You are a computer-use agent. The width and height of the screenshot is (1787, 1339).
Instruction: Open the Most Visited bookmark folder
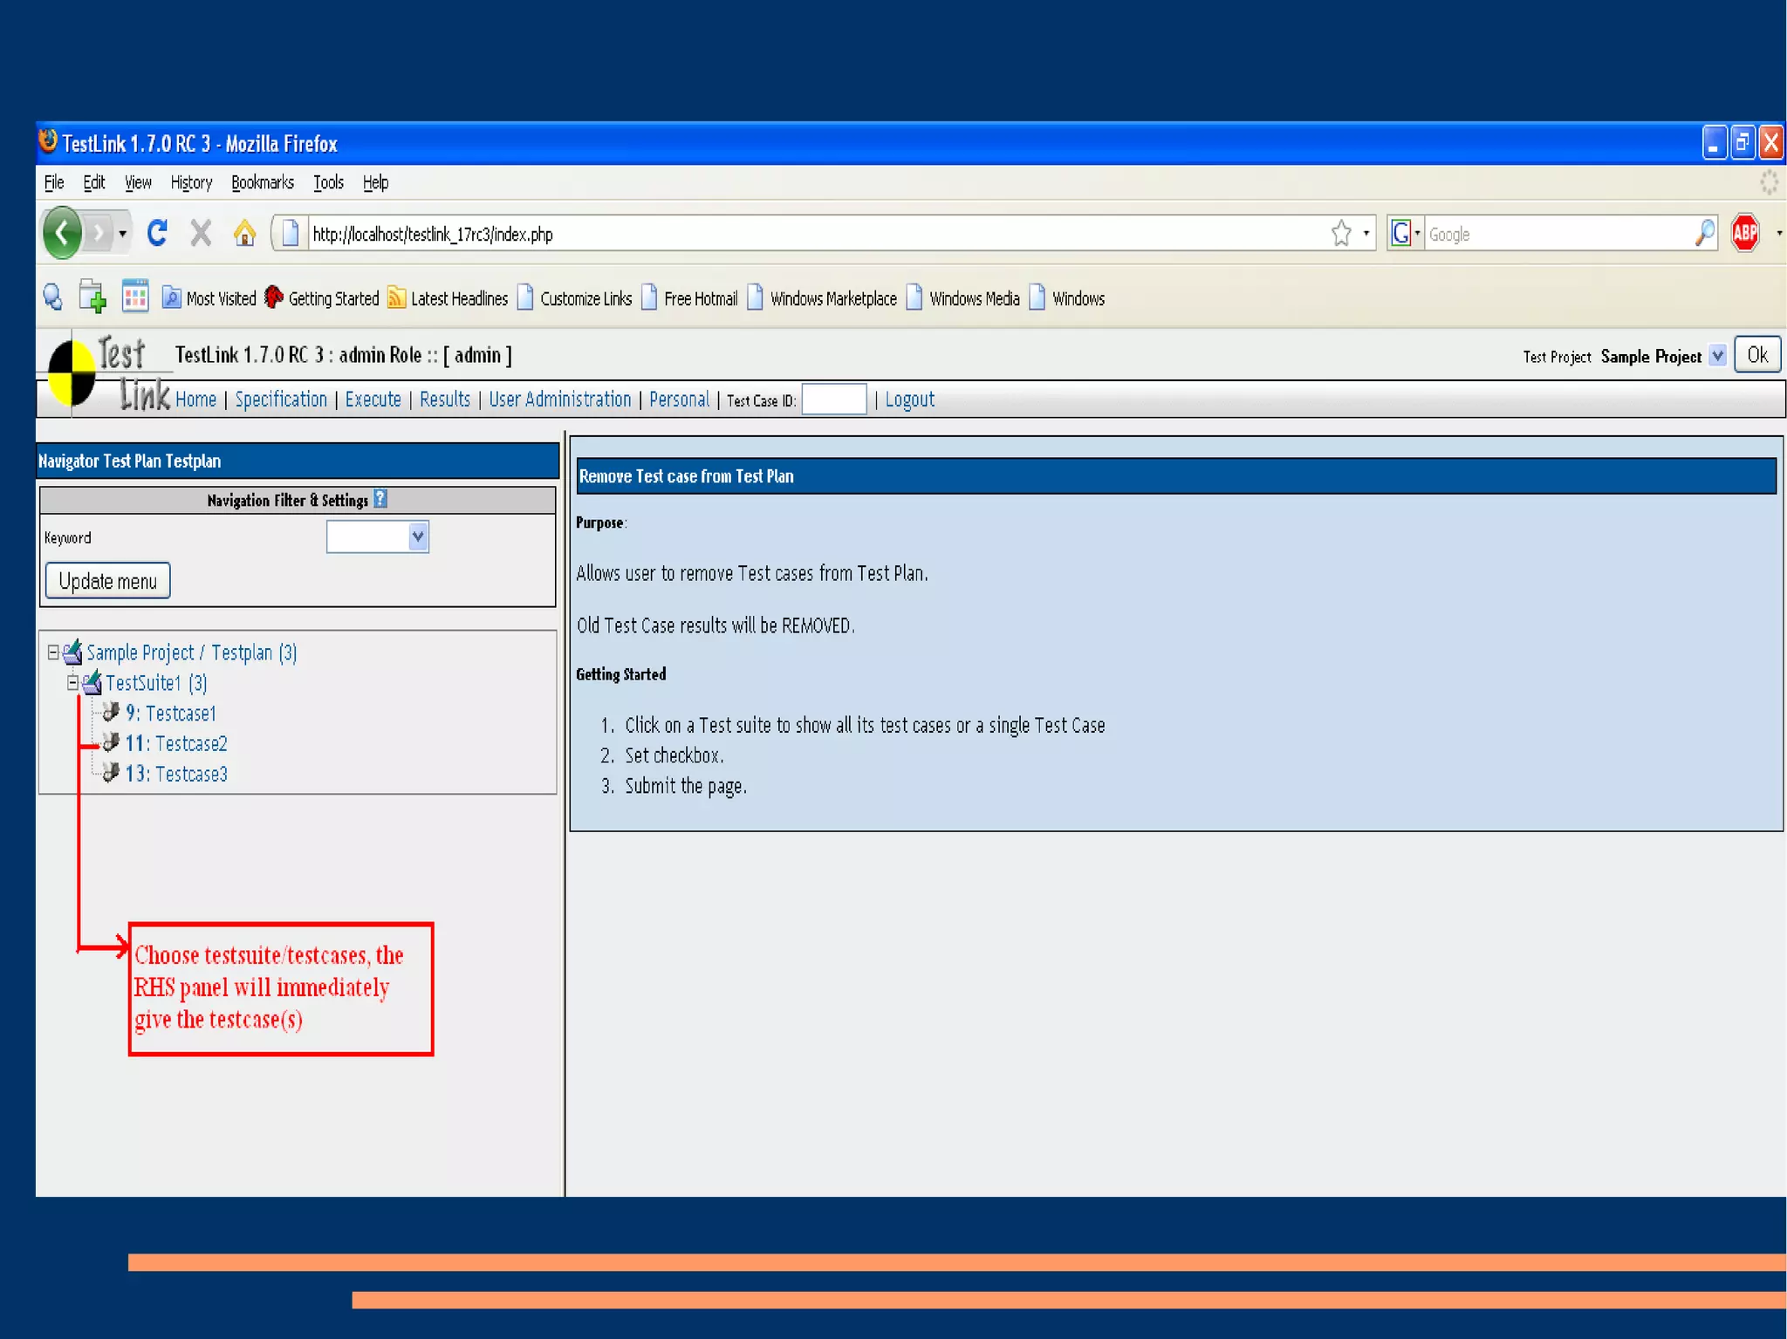point(209,298)
